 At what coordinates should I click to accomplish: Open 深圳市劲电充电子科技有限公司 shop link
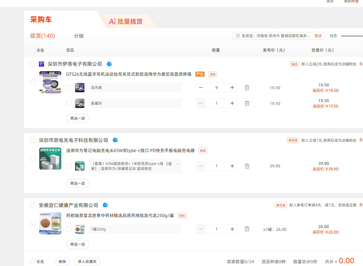[73, 140]
